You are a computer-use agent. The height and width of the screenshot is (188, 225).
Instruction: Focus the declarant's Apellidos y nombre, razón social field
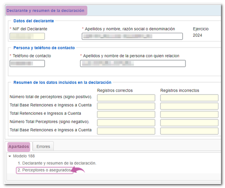132,36
